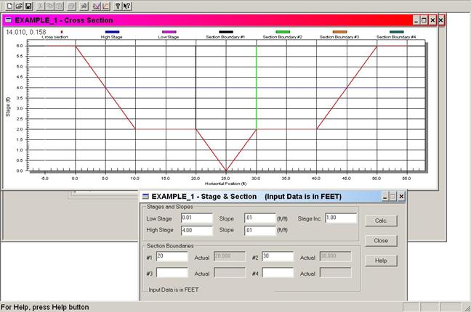Click the purple cross-section plot toolbar icon
The width and height of the screenshot is (471, 312).
click(96, 6)
